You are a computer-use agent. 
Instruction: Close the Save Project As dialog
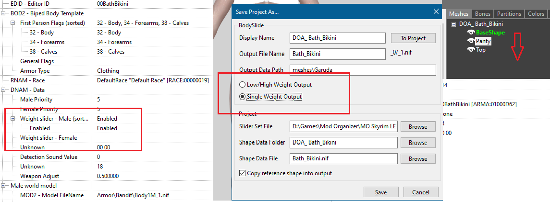click(436, 11)
